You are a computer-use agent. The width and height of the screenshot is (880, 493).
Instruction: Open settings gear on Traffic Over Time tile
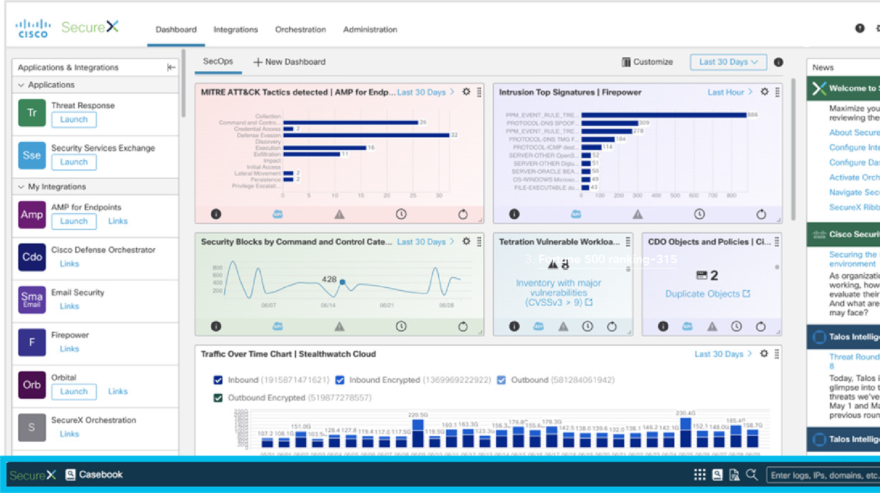click(764, 354)
